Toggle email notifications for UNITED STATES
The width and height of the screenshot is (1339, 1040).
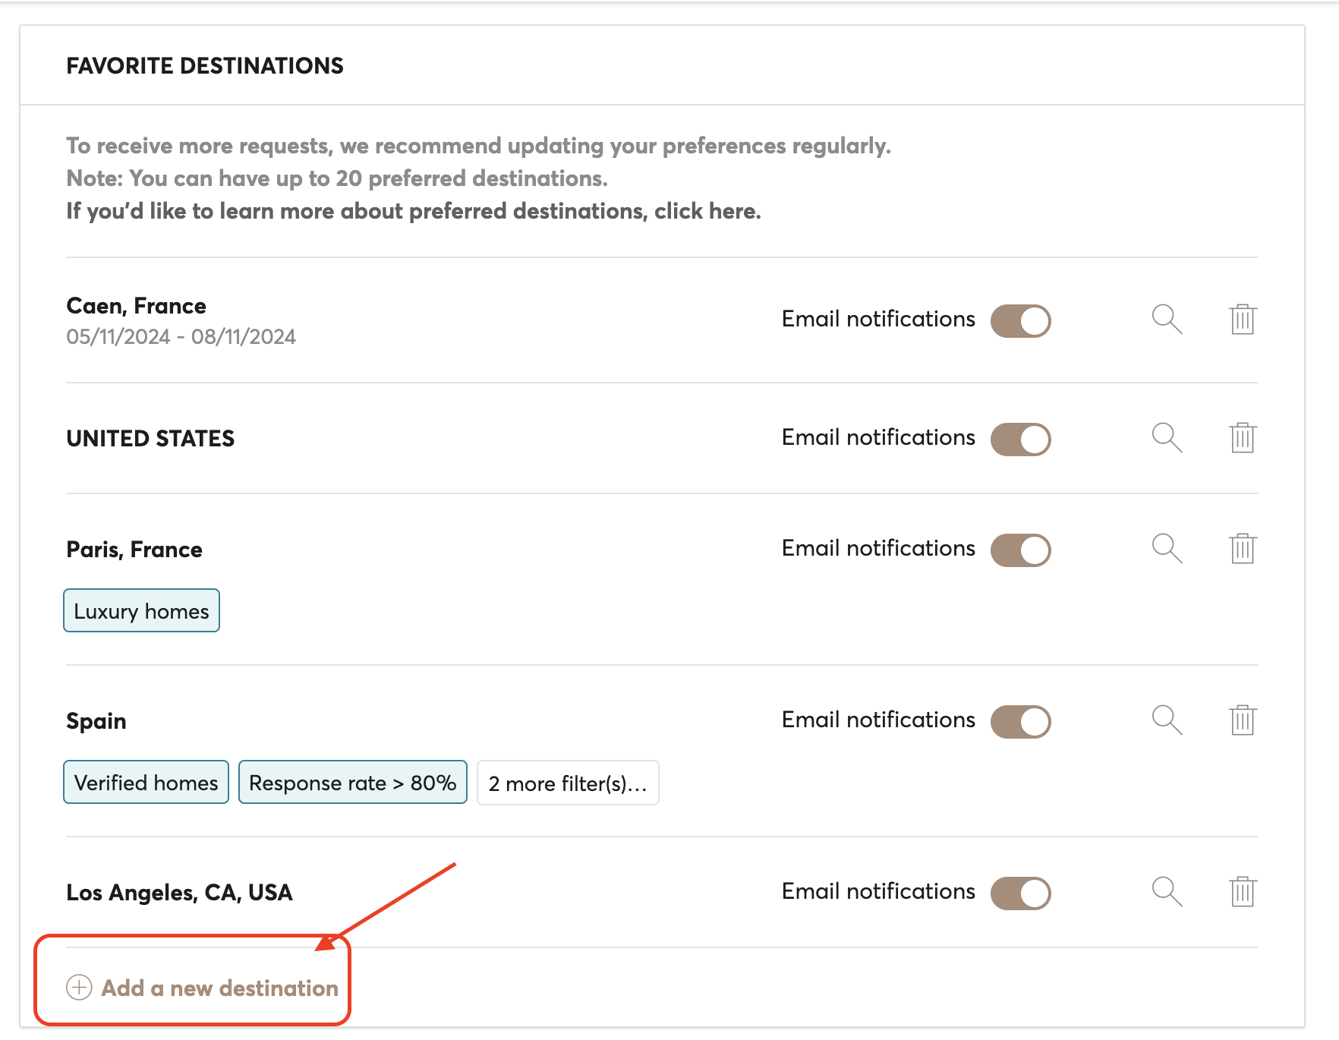[x=1020, y=440]
